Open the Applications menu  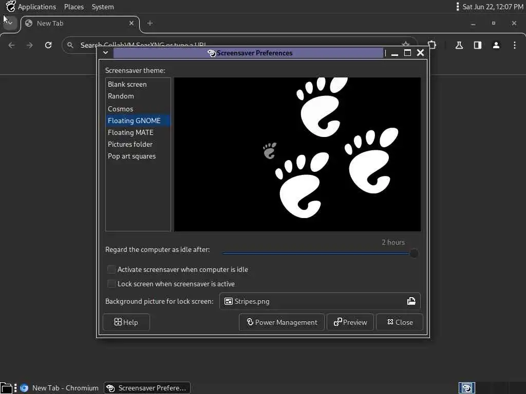[x=37, y=7]
